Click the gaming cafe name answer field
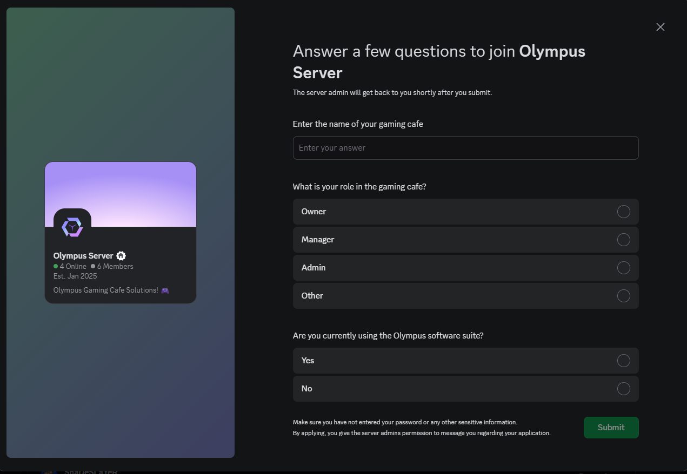687x474 pixels. 465,147
